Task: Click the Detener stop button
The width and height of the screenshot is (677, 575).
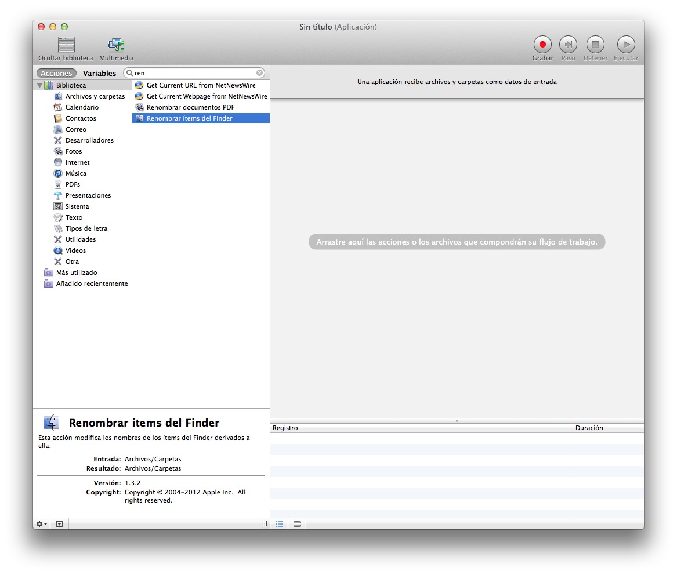Action: click(595, 45)
